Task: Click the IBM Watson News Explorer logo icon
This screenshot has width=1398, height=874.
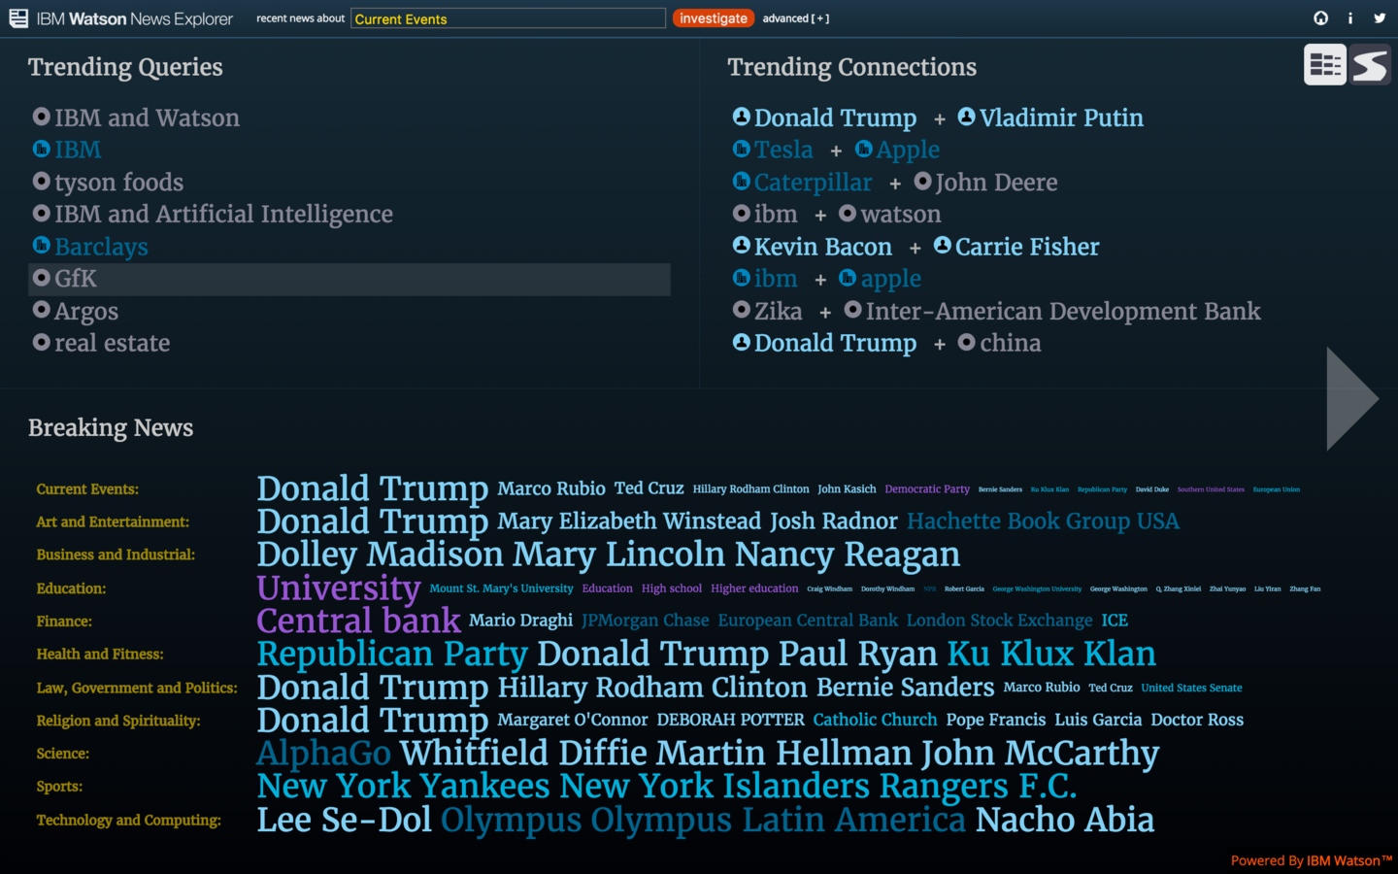Action: tap(18, 18)
